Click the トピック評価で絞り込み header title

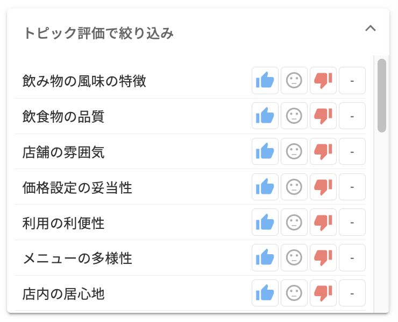(98, 33)
